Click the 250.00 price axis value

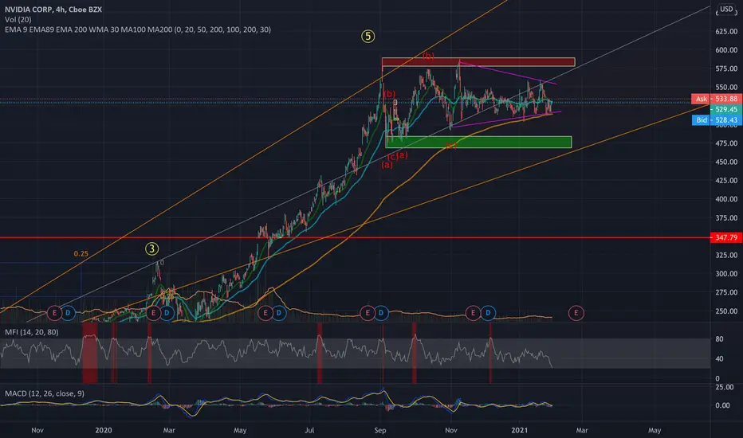pos(726,311)
